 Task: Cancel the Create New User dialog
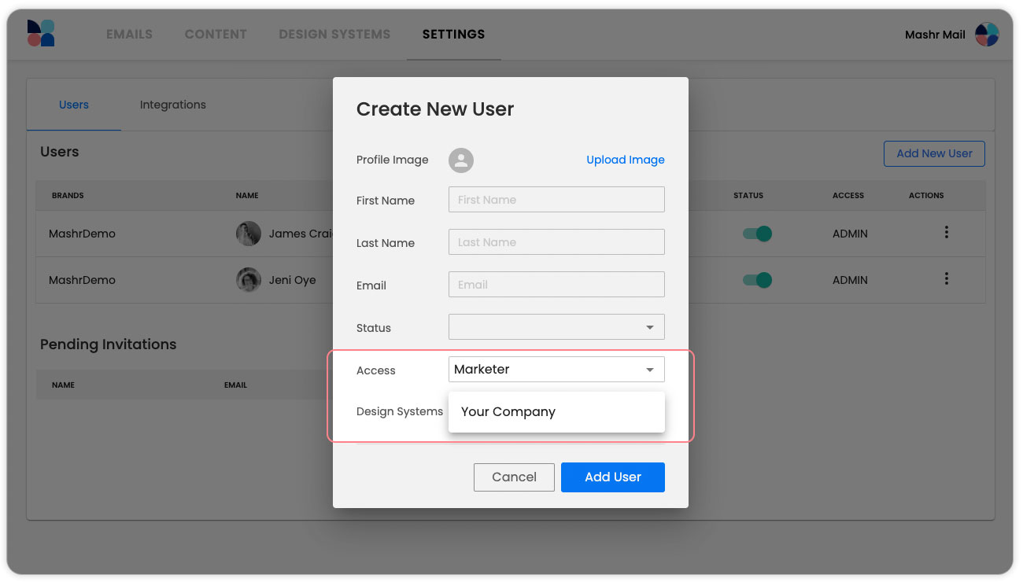coord(514,477)
